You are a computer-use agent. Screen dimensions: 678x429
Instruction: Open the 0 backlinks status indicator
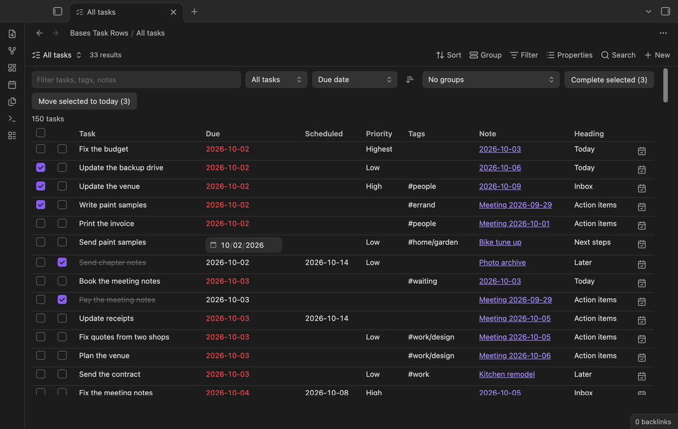[653, 422]
